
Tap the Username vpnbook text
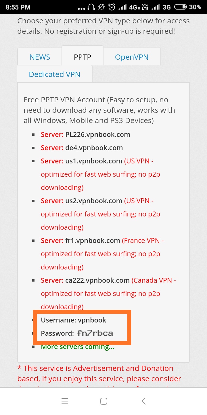(74, 320)
